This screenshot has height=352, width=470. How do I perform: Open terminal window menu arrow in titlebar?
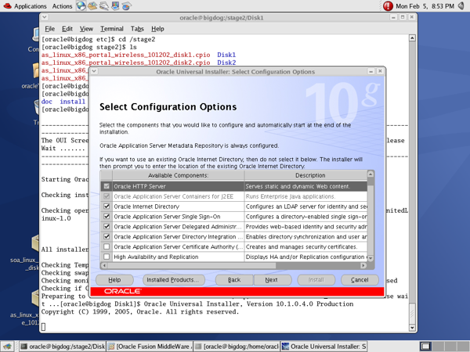point(45,17)
